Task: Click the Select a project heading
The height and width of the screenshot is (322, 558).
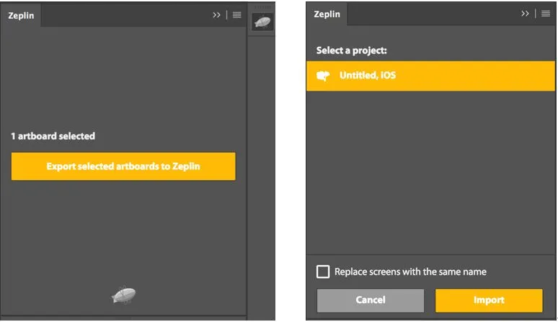Action: tap(353, 50)
